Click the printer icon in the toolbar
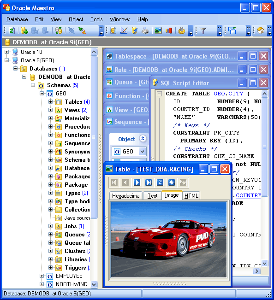 point(145,30)
